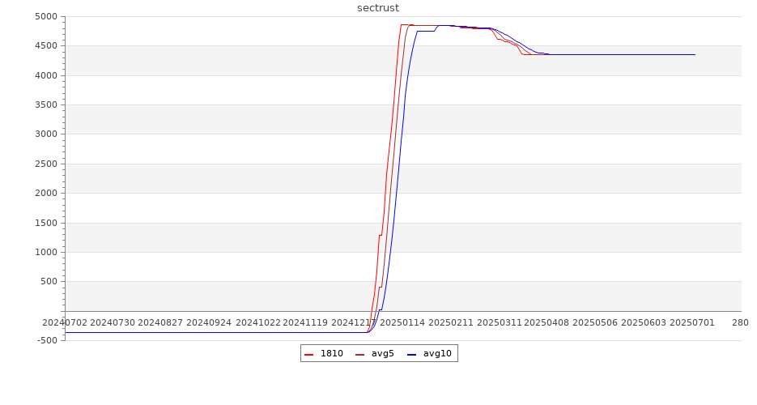Click the 5000 y-axis value label
Screen dimensions: 757x405
(45, 16)
